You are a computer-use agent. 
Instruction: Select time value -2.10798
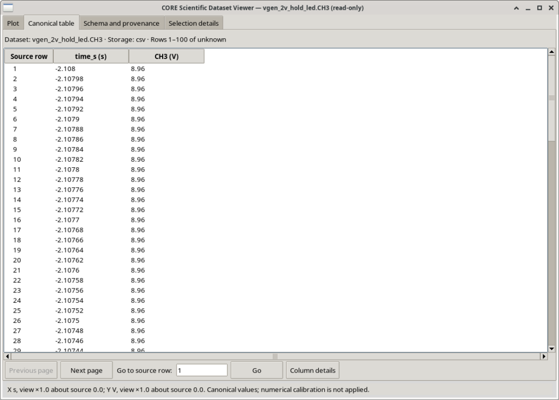(x=69, y=79)
